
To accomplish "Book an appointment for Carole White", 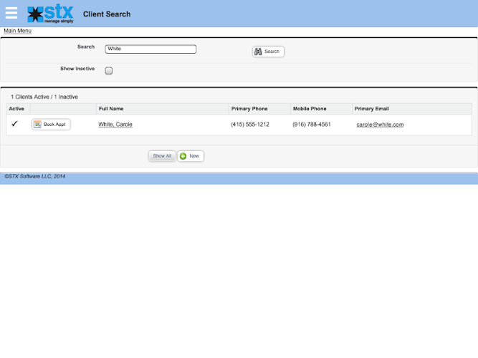I will (51, 125).
